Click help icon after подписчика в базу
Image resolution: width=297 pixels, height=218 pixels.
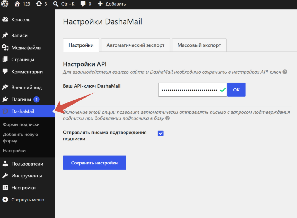pos(167,118)
